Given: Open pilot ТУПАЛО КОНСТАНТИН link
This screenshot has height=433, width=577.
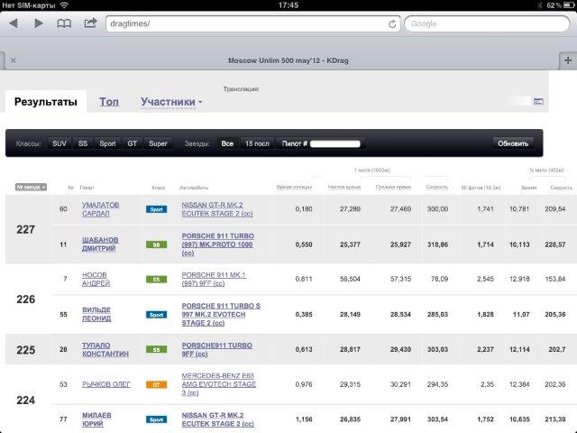Looking at the screenshot, I should pyautogui.click(x=105, y=349).
